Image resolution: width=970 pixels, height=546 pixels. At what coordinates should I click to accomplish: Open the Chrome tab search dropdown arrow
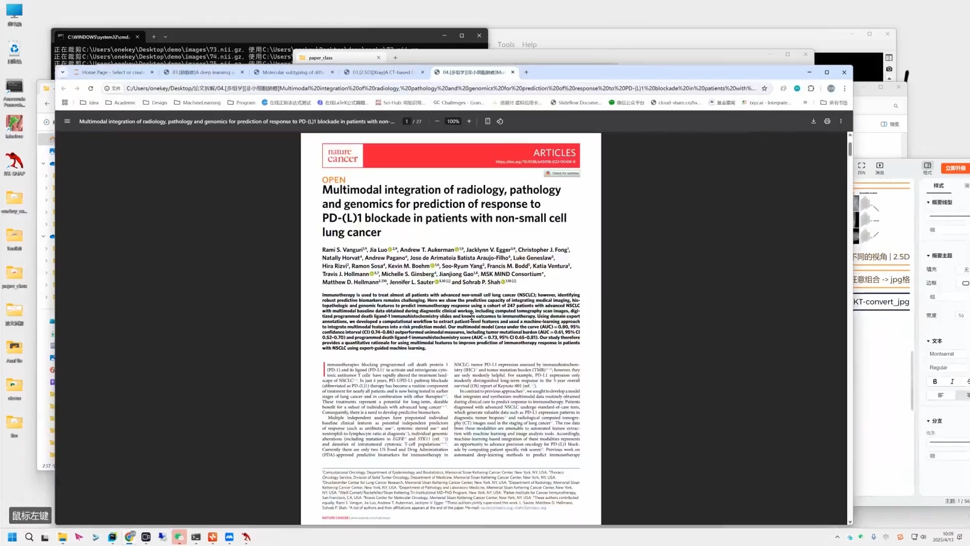(x=63, y=72)
